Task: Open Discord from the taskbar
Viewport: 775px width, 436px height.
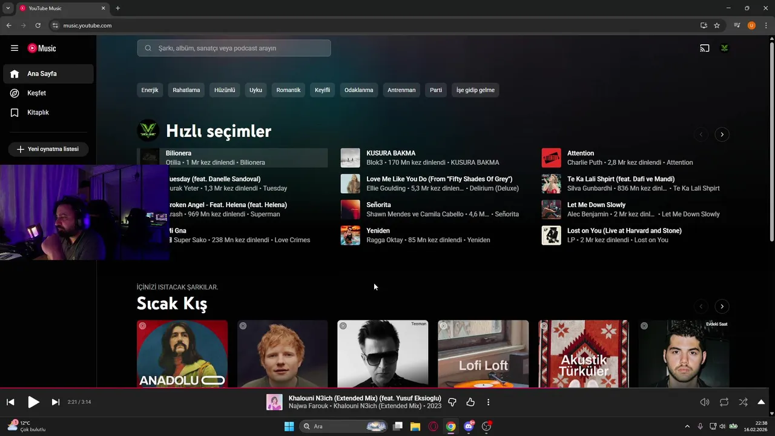Action: pos(469,426)
